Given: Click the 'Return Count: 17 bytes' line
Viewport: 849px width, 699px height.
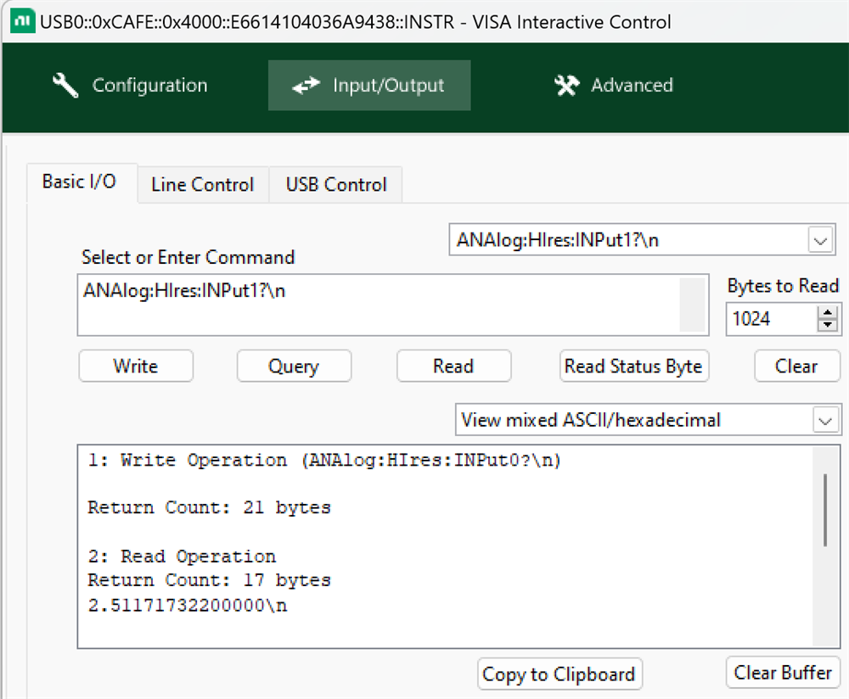Looking at the screenshot, I should point(210,580).
